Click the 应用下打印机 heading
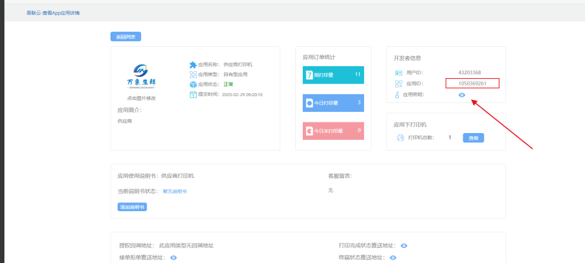Viewport: 585px width, 263px height. click(x=410, y=125)
